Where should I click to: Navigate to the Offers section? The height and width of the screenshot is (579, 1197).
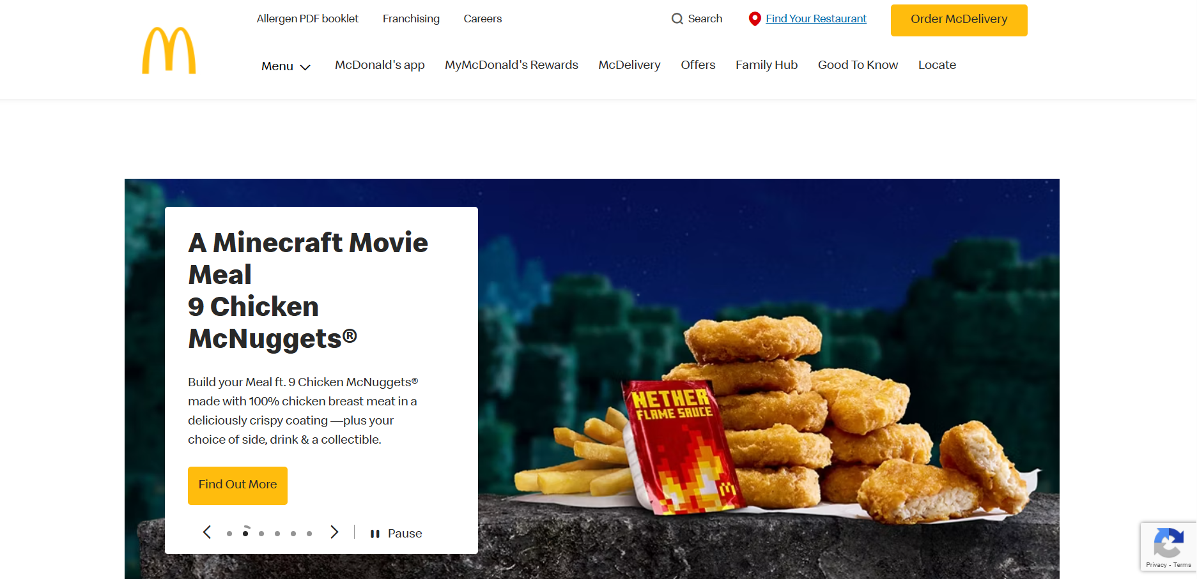tap(698, 65)
